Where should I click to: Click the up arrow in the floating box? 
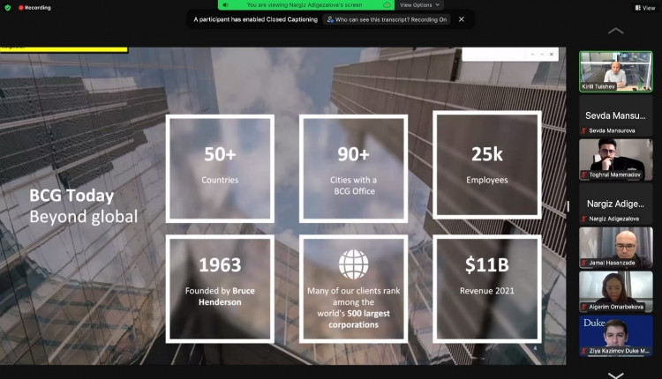coord(532,55)
